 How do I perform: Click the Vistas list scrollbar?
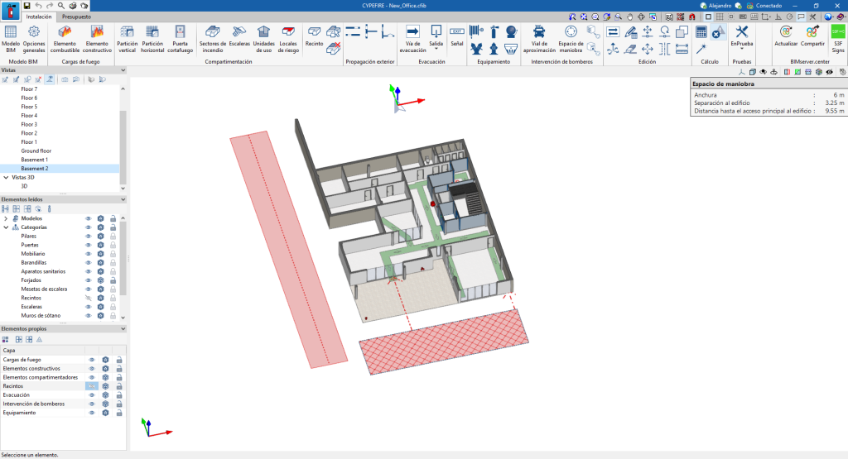click(x=123, y=147)
